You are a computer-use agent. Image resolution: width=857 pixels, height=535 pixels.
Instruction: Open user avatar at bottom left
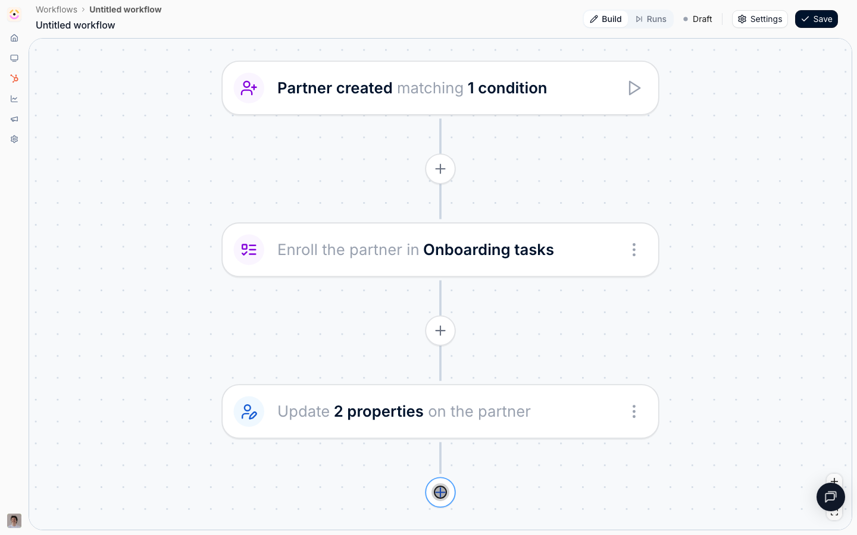pos(14,521)
